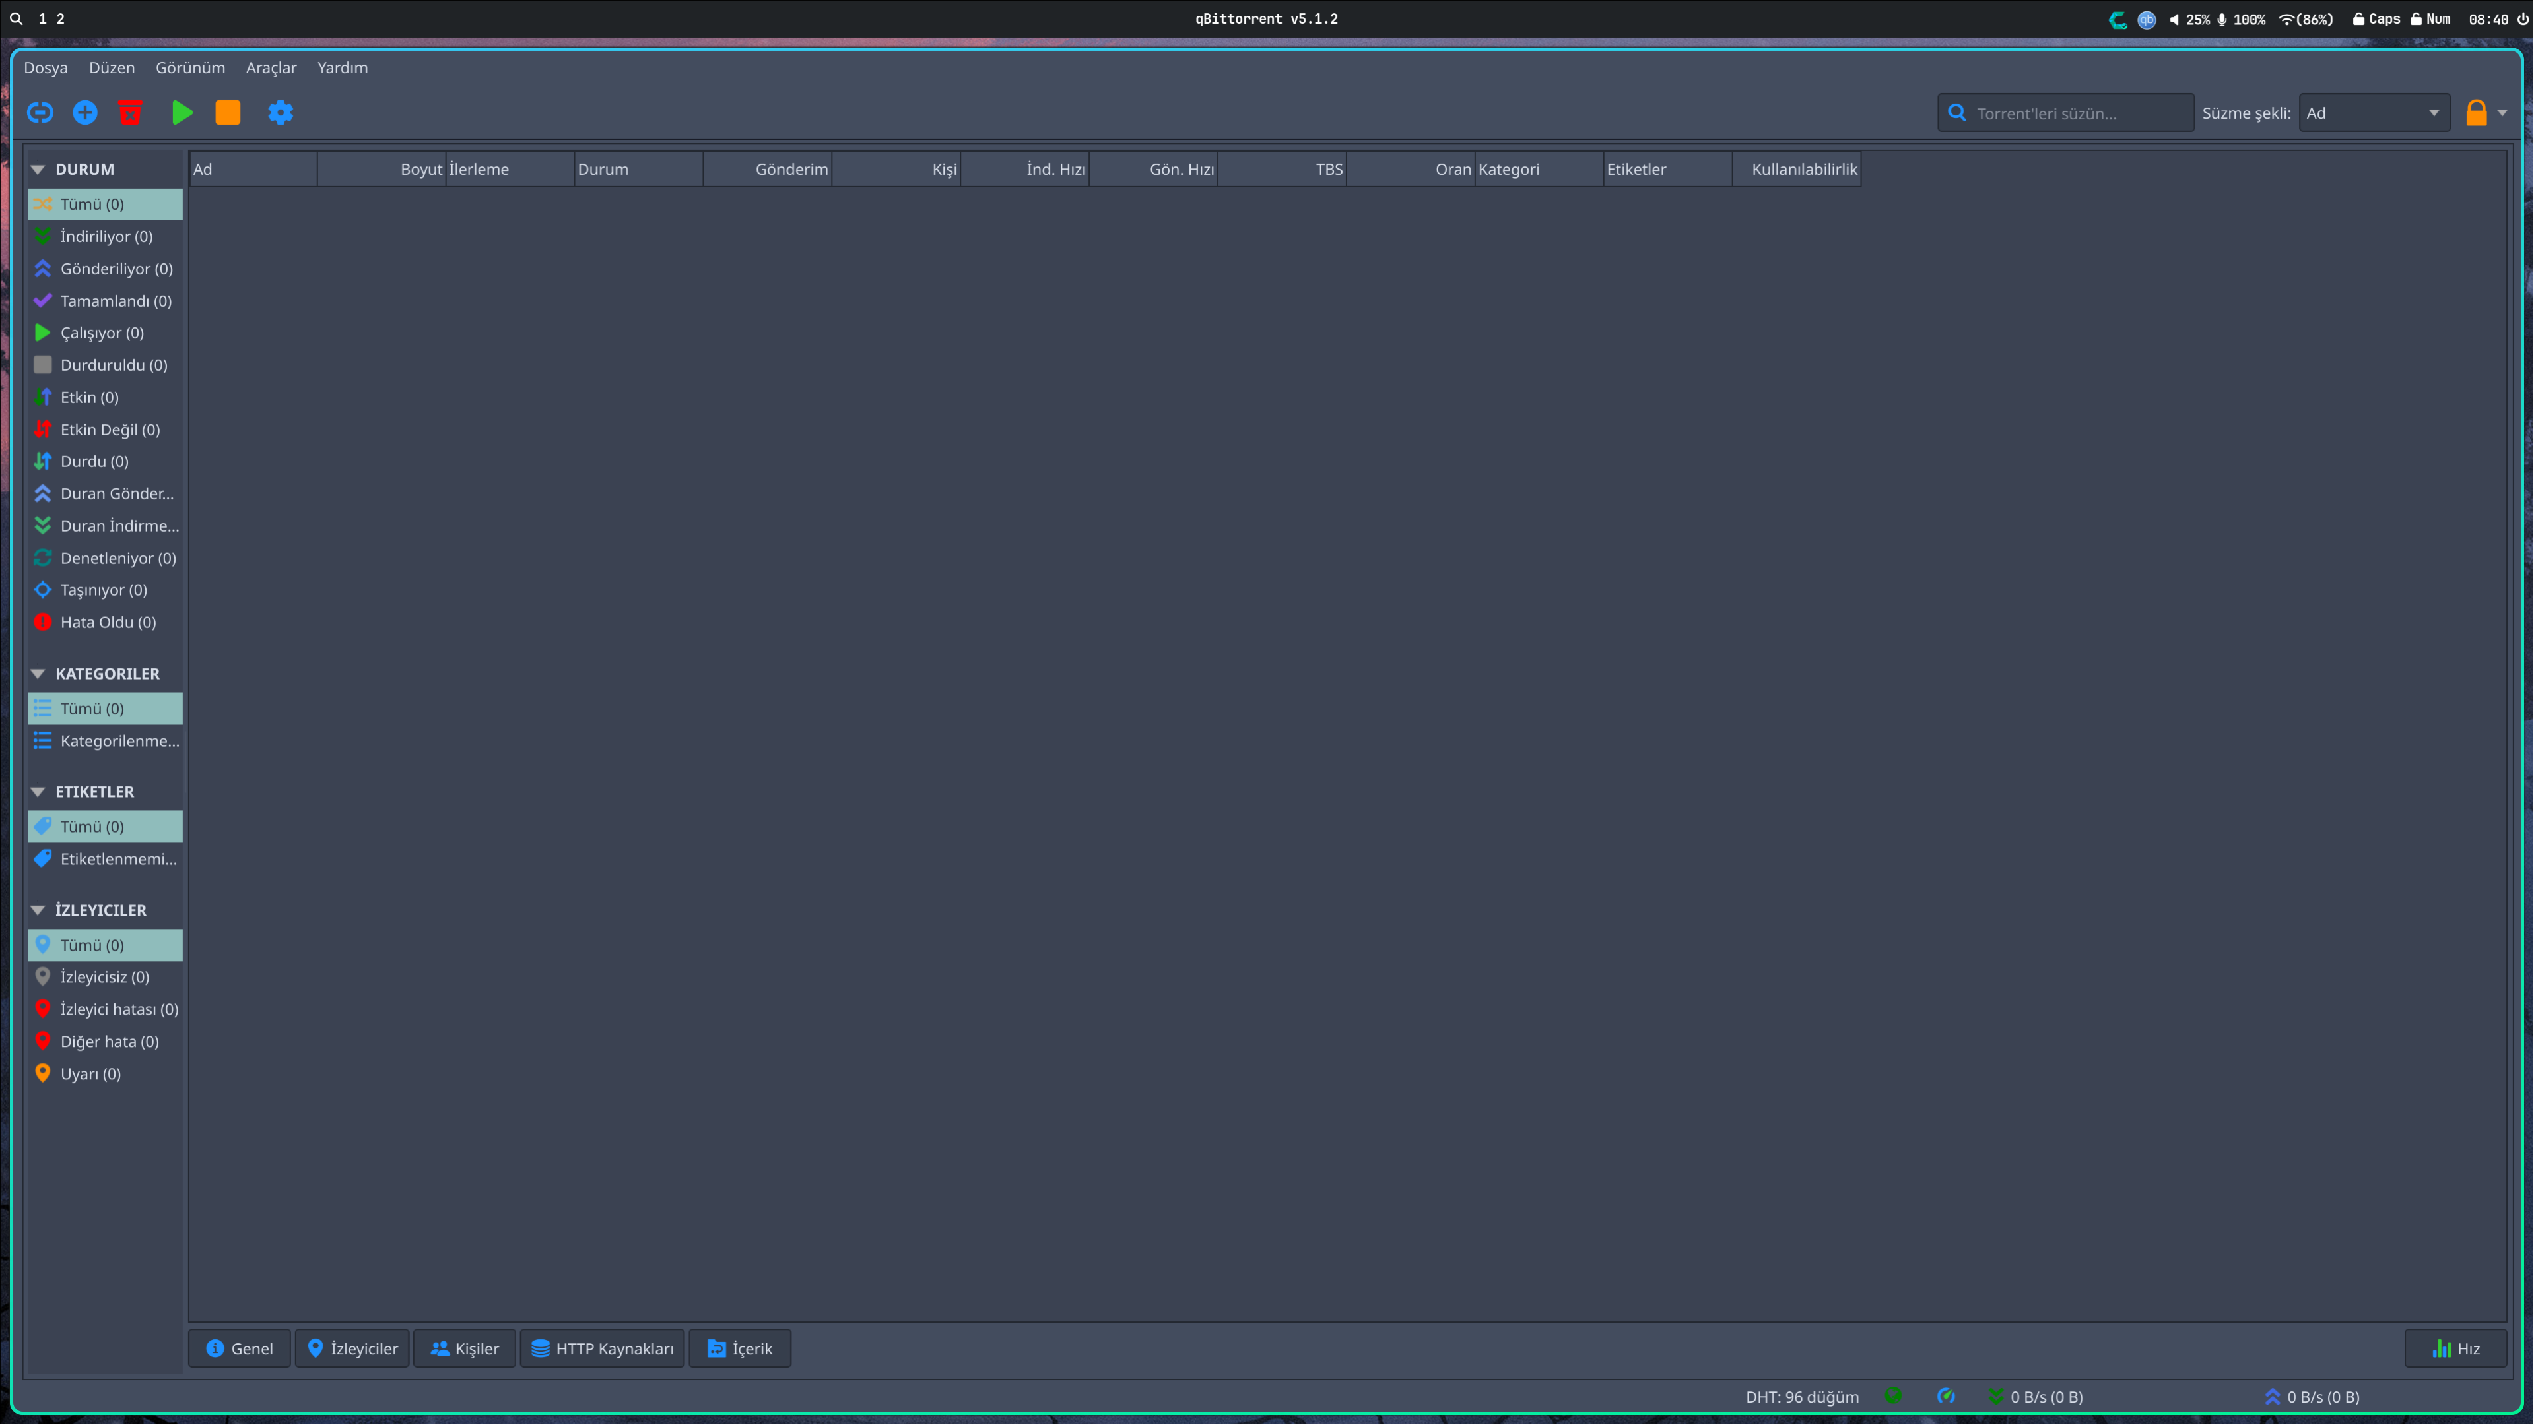Click the 'Duran İndirme...' filter icon

tap(42, 526)
